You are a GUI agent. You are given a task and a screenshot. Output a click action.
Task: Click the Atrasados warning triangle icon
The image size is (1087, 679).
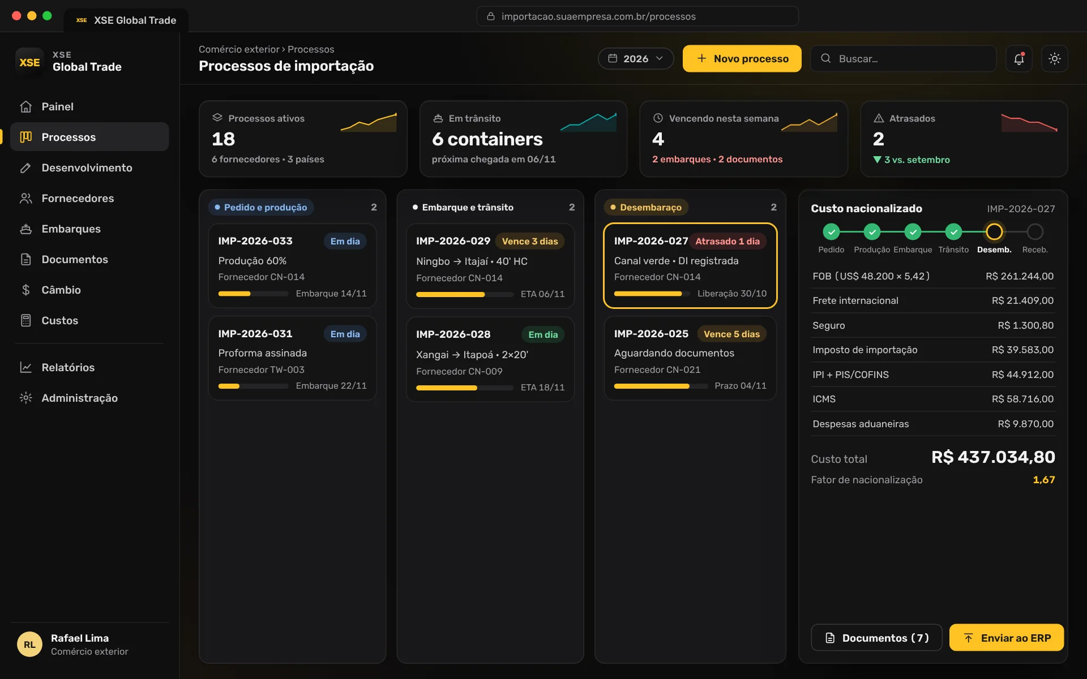coord(879,118)
